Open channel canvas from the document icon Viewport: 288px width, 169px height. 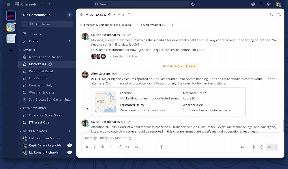(x=129, y=15)
